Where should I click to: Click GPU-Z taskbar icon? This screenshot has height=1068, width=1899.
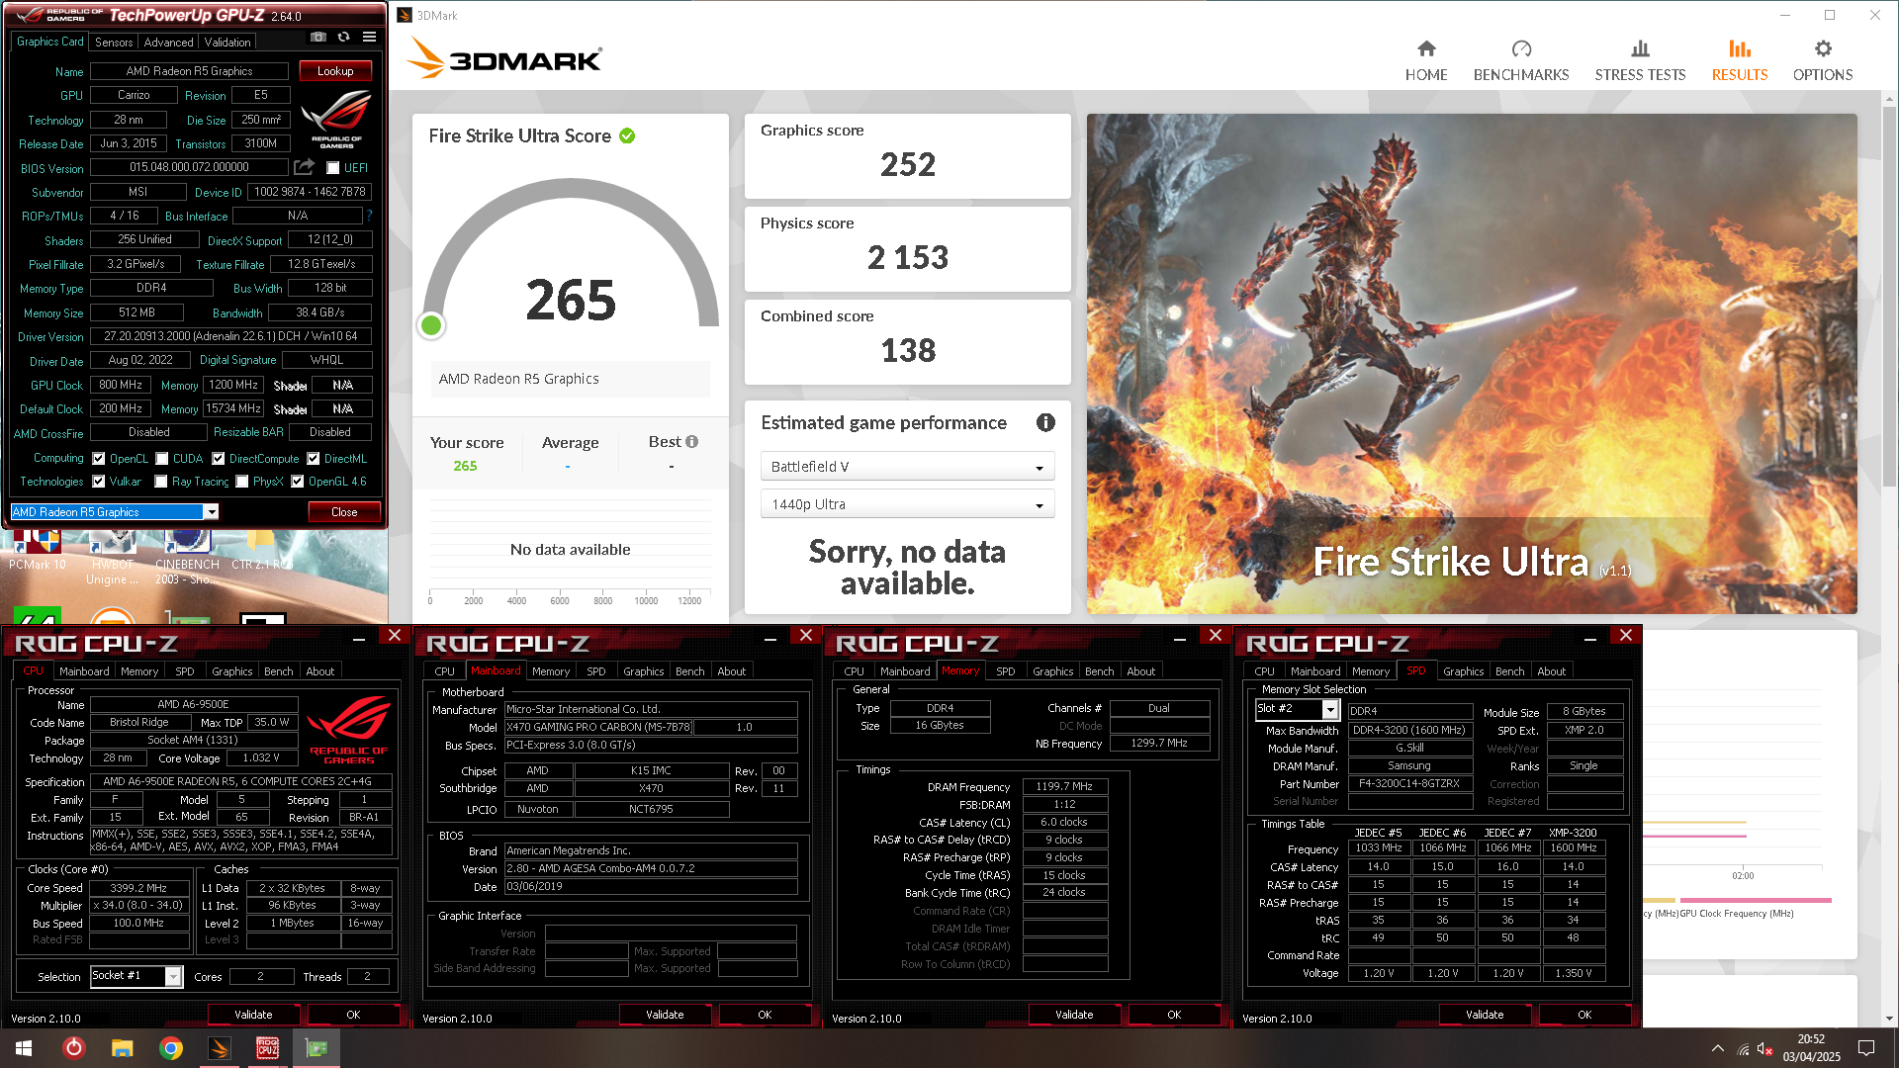316,1048
